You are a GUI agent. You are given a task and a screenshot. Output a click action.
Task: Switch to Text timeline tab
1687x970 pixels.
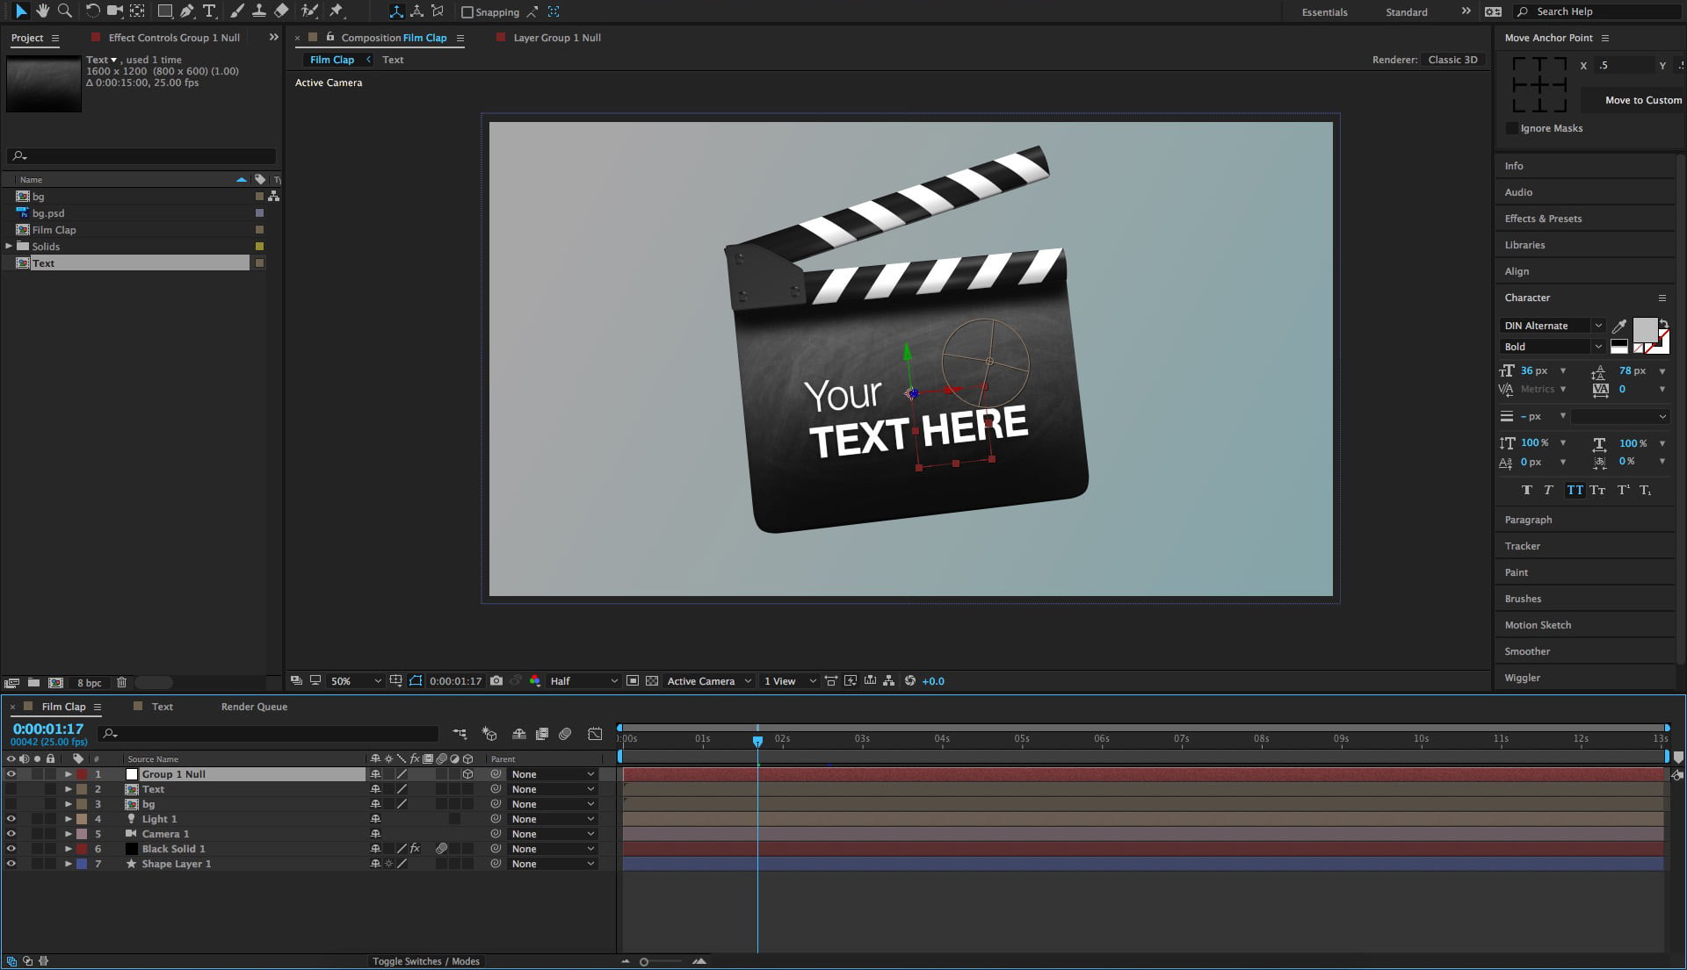point(163,707)
